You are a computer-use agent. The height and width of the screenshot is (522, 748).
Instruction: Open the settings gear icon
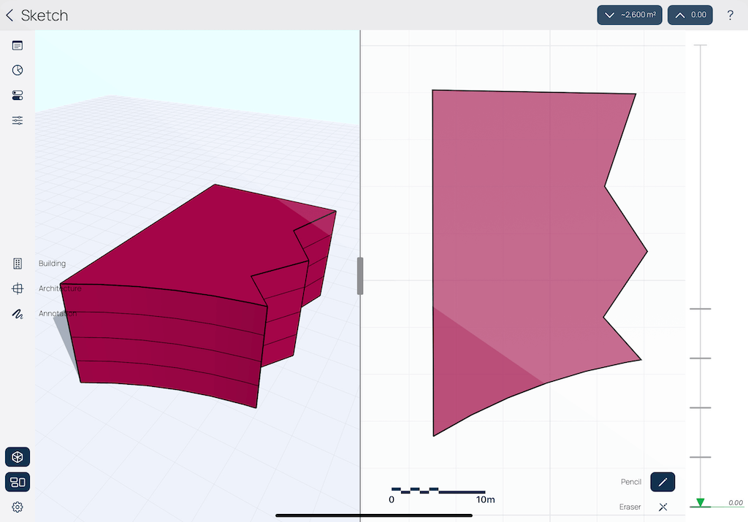click(x=18, y=507)
